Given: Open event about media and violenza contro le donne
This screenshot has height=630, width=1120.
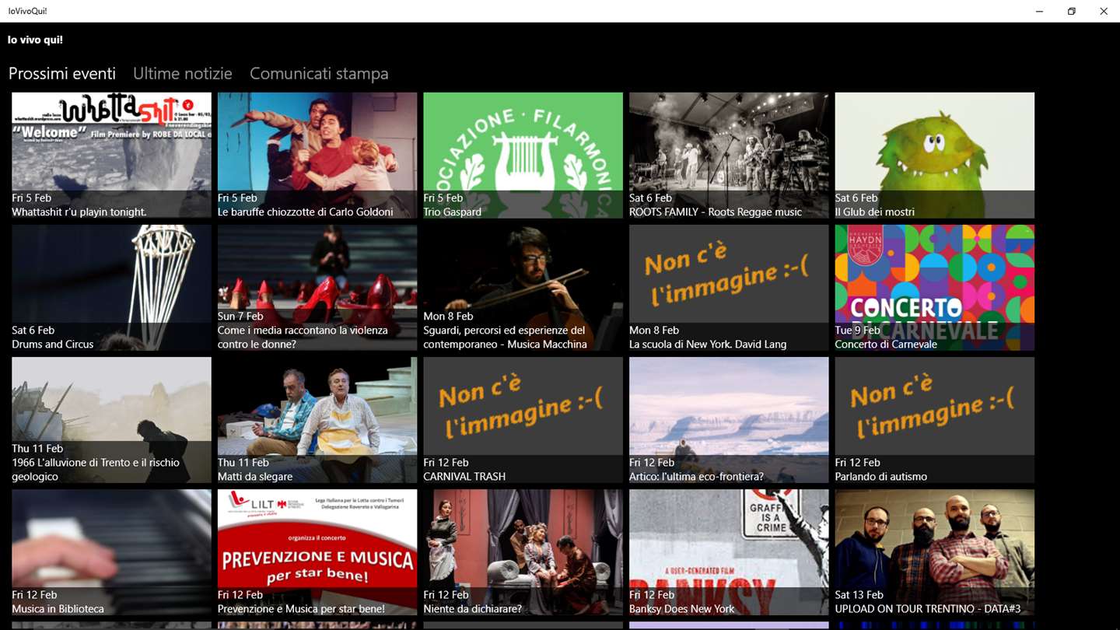Looking at the screenshot, I should [317, 288].
